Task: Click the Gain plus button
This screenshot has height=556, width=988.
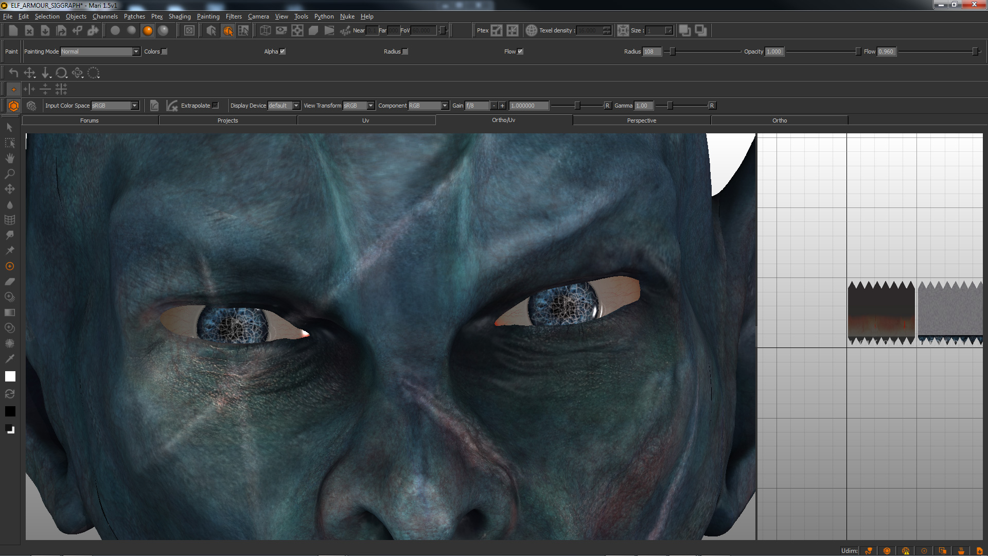Action: coord(502,106)
